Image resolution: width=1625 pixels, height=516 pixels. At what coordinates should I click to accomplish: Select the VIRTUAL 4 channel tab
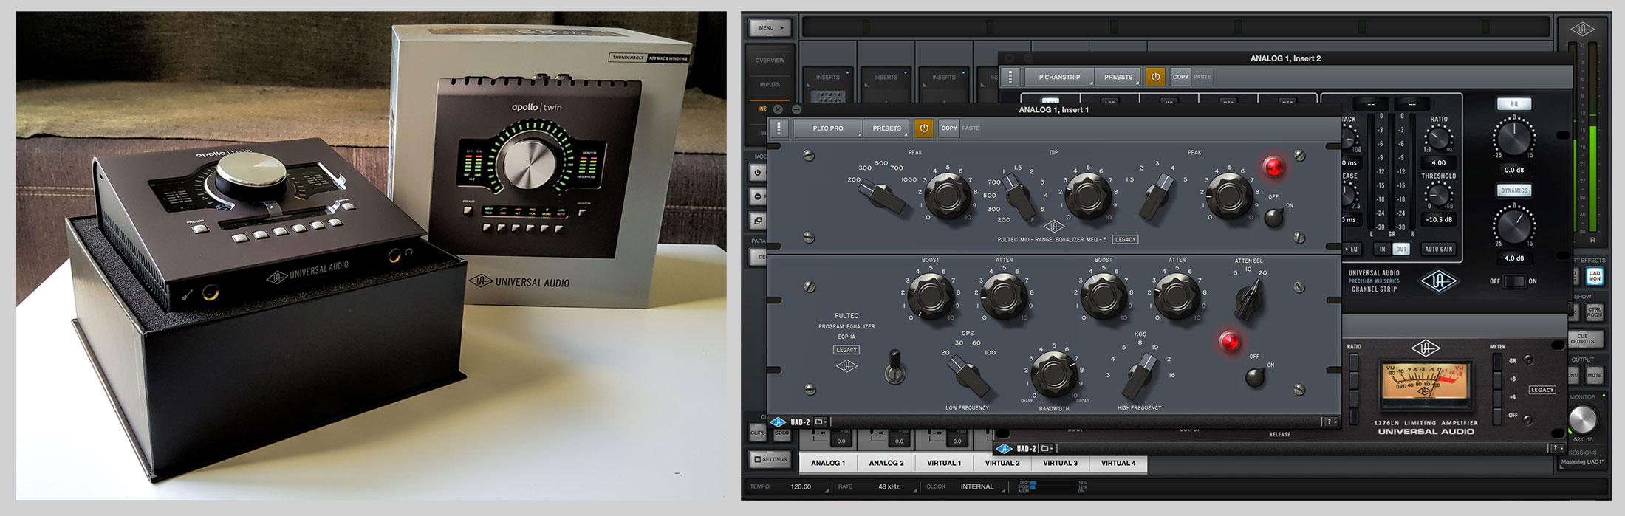1118,463
